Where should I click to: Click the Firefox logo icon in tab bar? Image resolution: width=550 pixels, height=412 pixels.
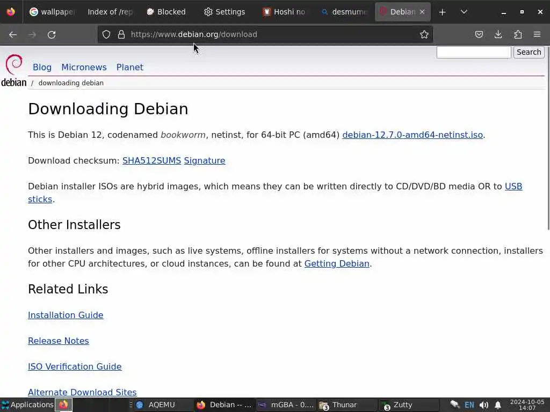tap(11, 12)
